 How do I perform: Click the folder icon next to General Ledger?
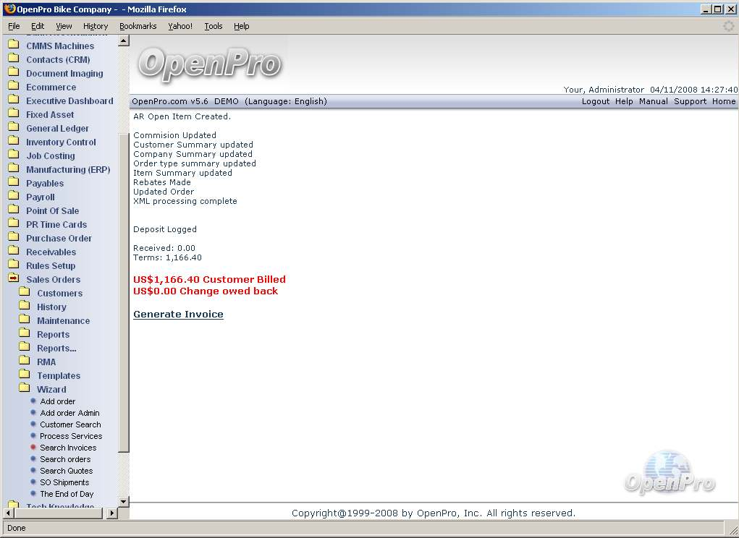13,128
